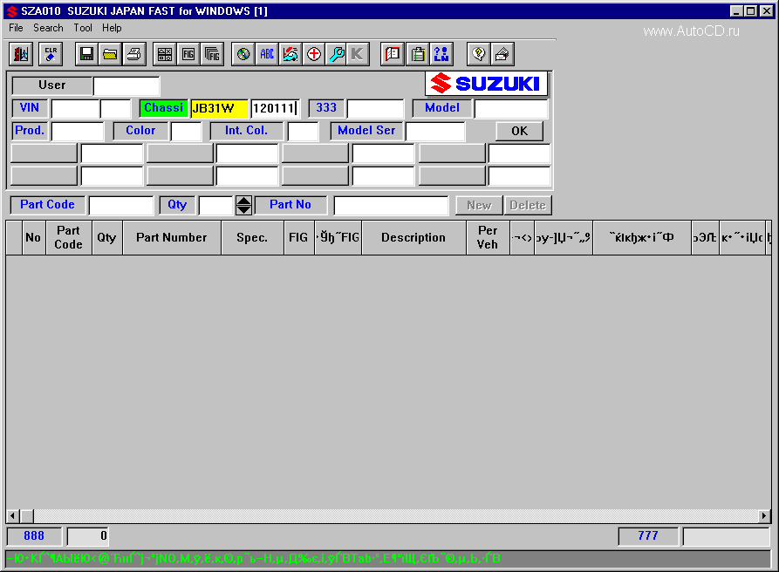
Task: Click the OK button
Action: (520, 131)
